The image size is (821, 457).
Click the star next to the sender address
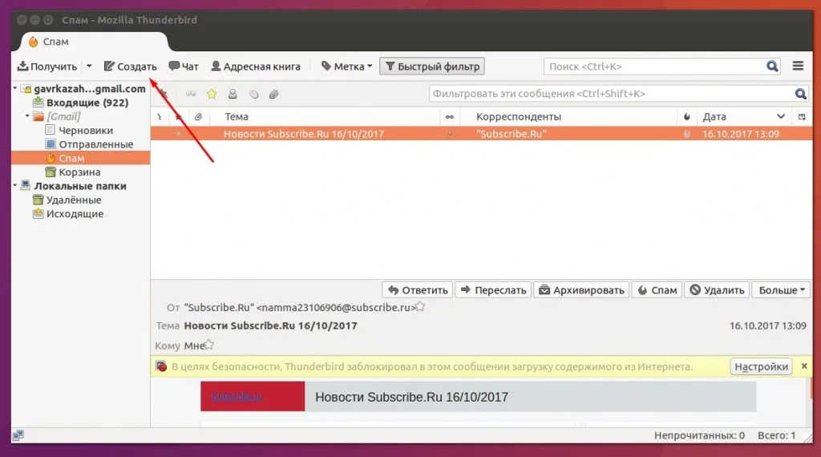tap(420, 307)
